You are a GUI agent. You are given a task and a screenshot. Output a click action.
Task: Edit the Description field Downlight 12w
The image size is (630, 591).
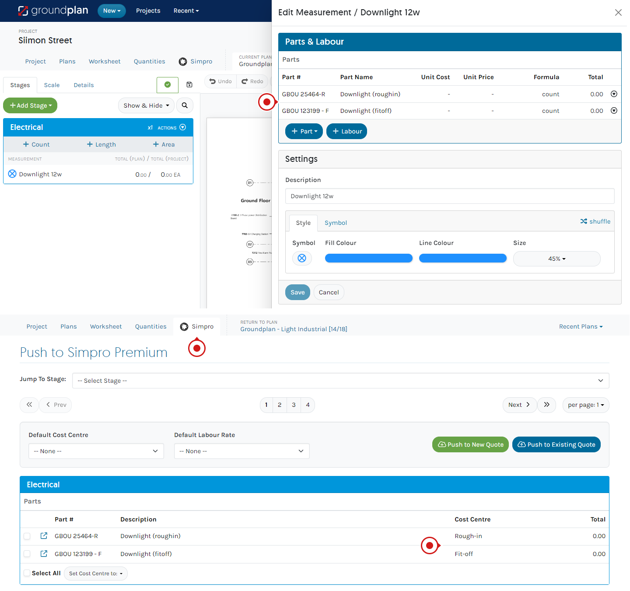450,196
